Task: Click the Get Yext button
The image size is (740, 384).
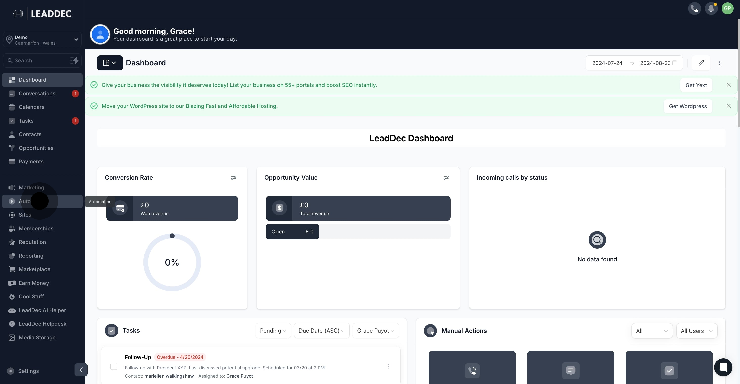Action: coord(696,85)
